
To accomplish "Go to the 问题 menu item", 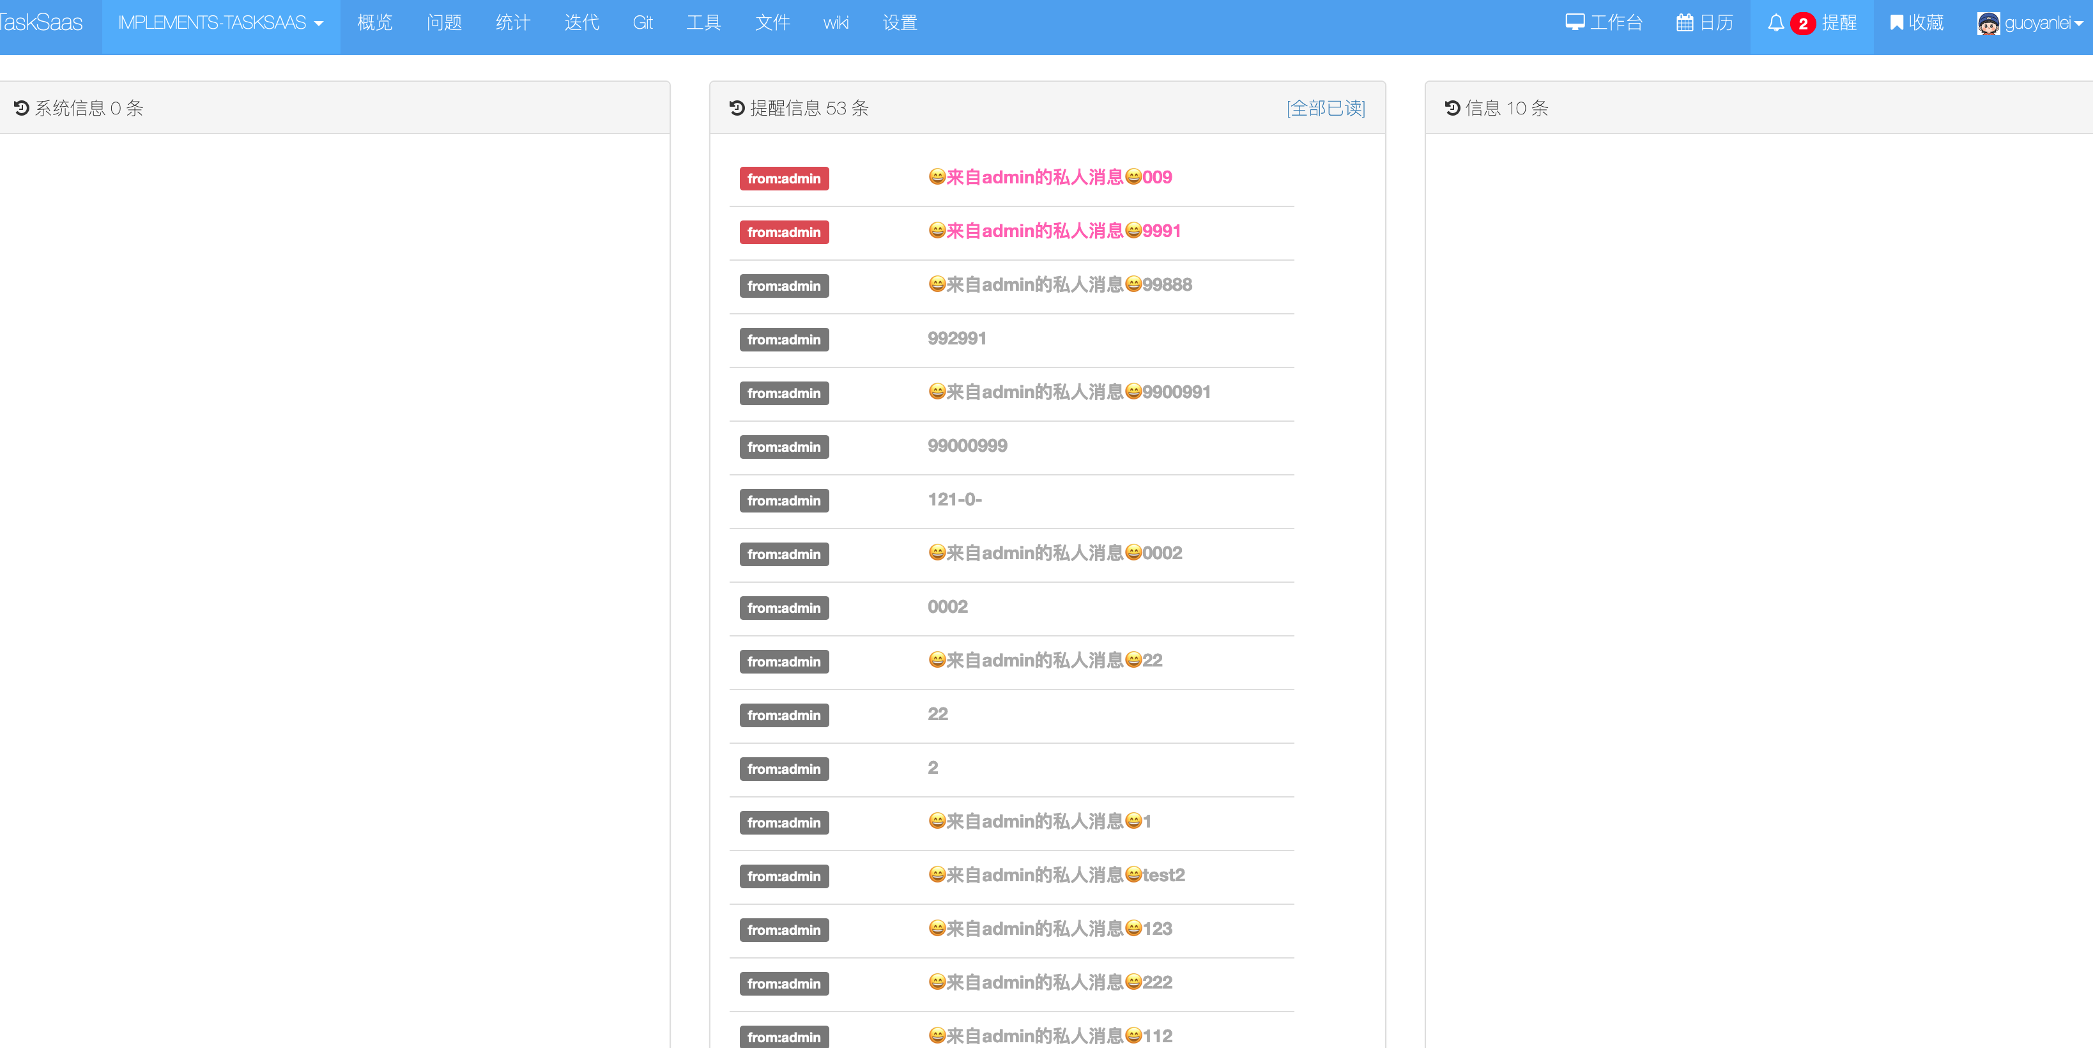I will tap(443, 23).
